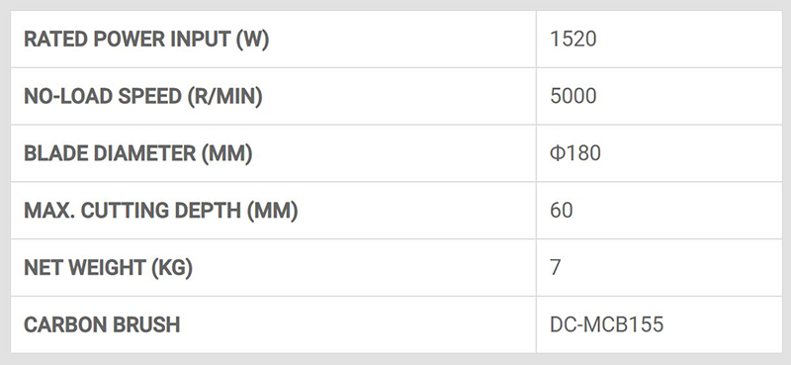The height and width of the screenshot is (365, 791).
Task: Click the NET WEIGHT (KG) label
Action: 109,267
